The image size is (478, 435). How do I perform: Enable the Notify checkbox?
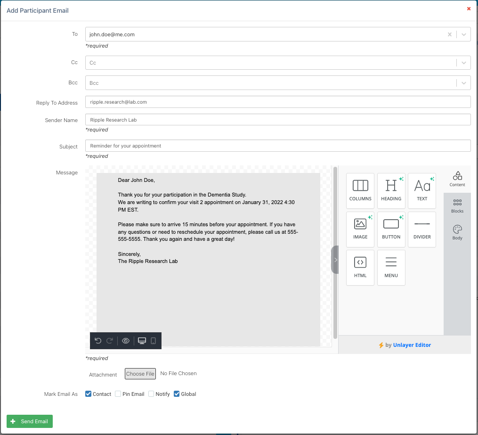point(151,394)
